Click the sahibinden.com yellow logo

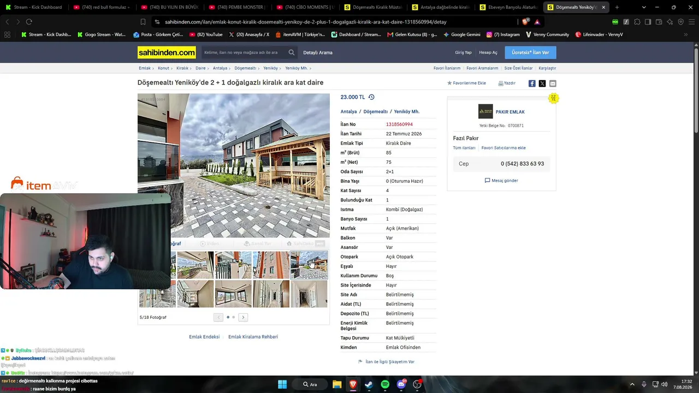click(167, 52)
